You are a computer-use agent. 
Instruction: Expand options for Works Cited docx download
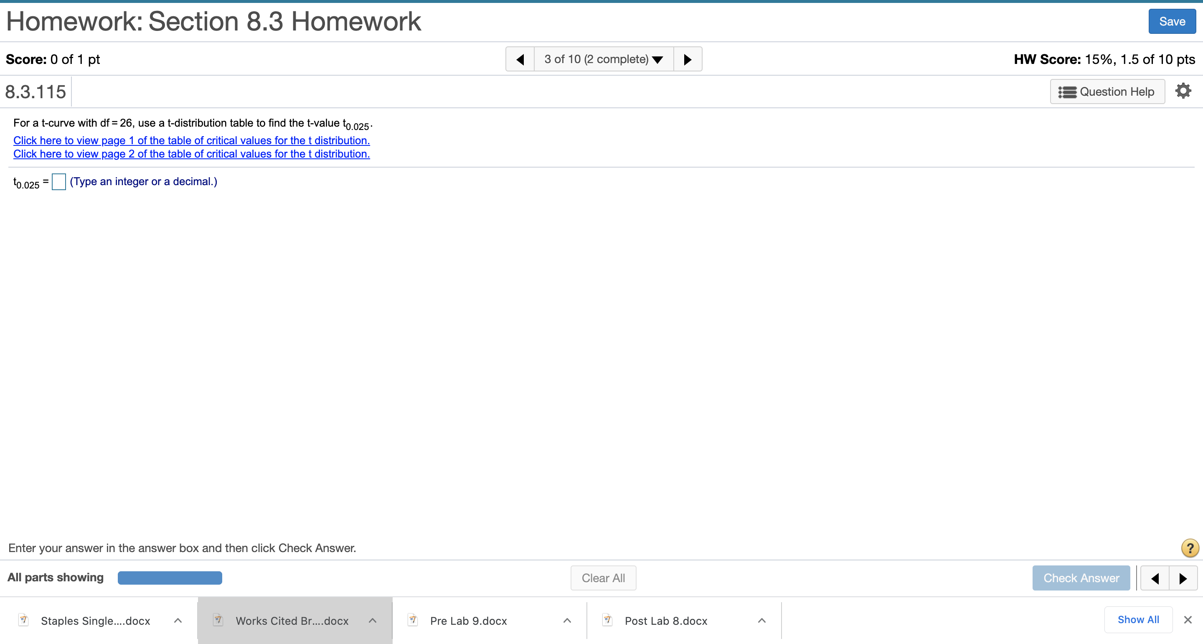click(x=373, y=621)
